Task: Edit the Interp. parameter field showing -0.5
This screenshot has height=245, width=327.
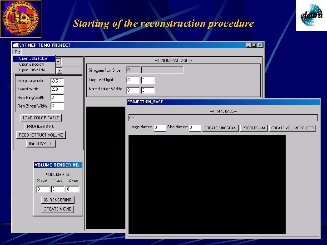Action: pos(57,81)
